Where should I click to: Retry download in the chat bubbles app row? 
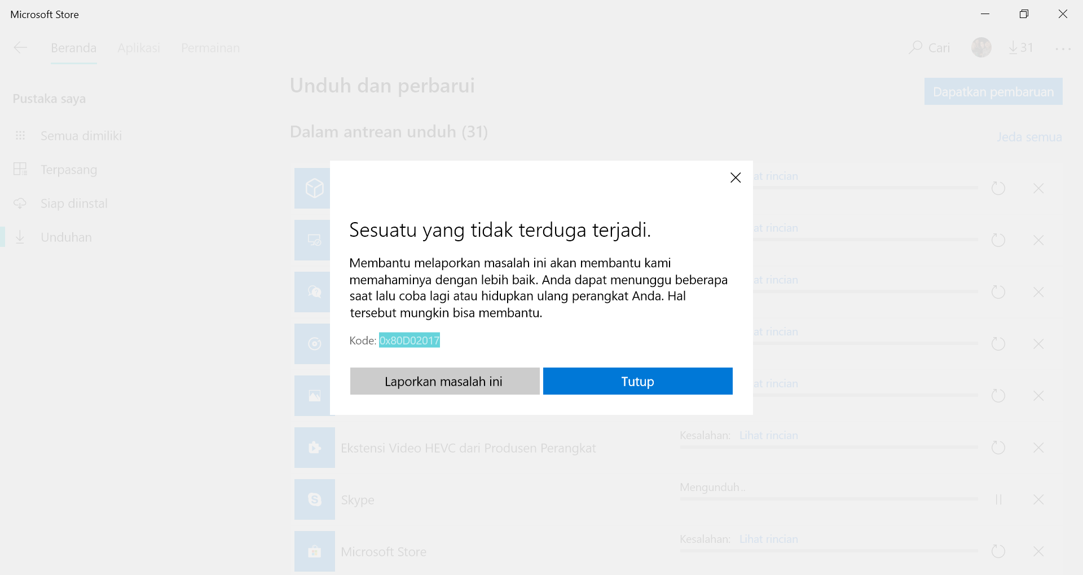tap(998, 292)
